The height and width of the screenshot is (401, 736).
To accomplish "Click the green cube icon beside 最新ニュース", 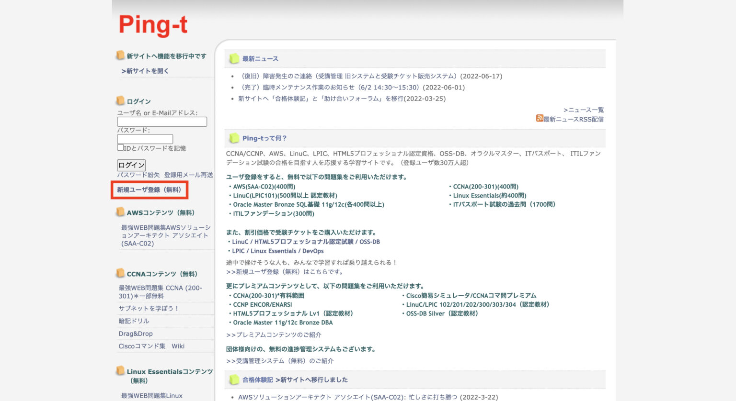I will point(234,58).
